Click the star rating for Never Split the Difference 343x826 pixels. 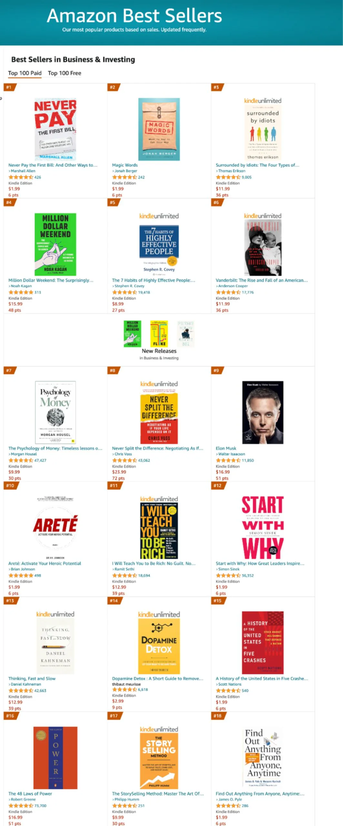(124, 460)
